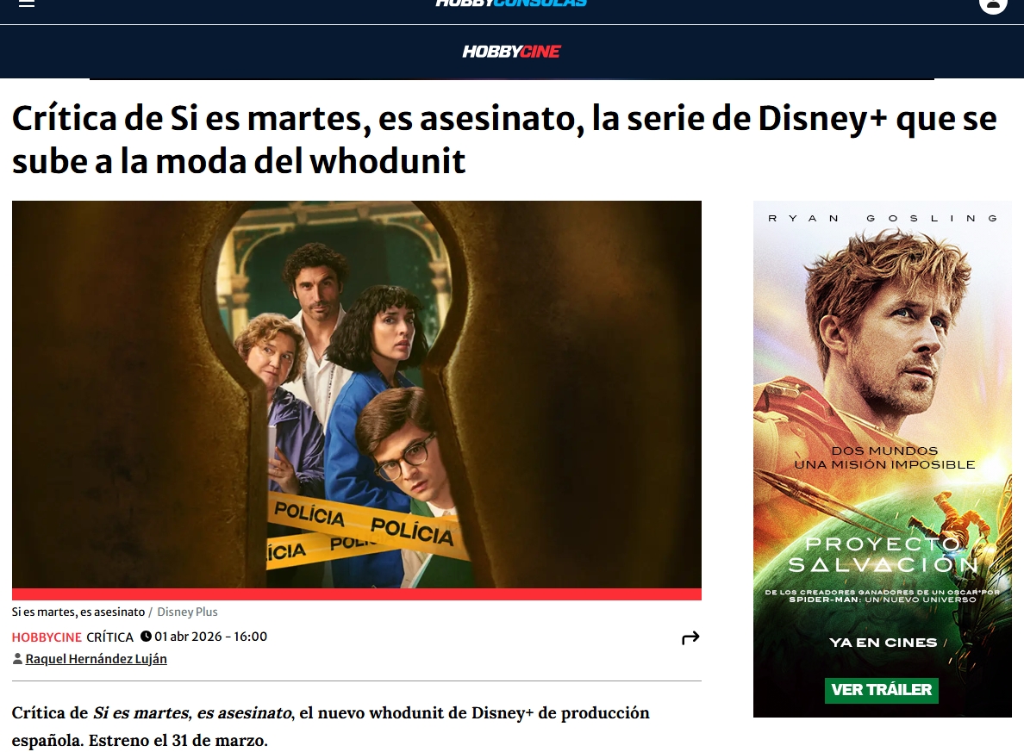Enlarge the keyhole hero image
Image resolution: width=1024 pixels, height=752 pixels.
pos(357,395)
